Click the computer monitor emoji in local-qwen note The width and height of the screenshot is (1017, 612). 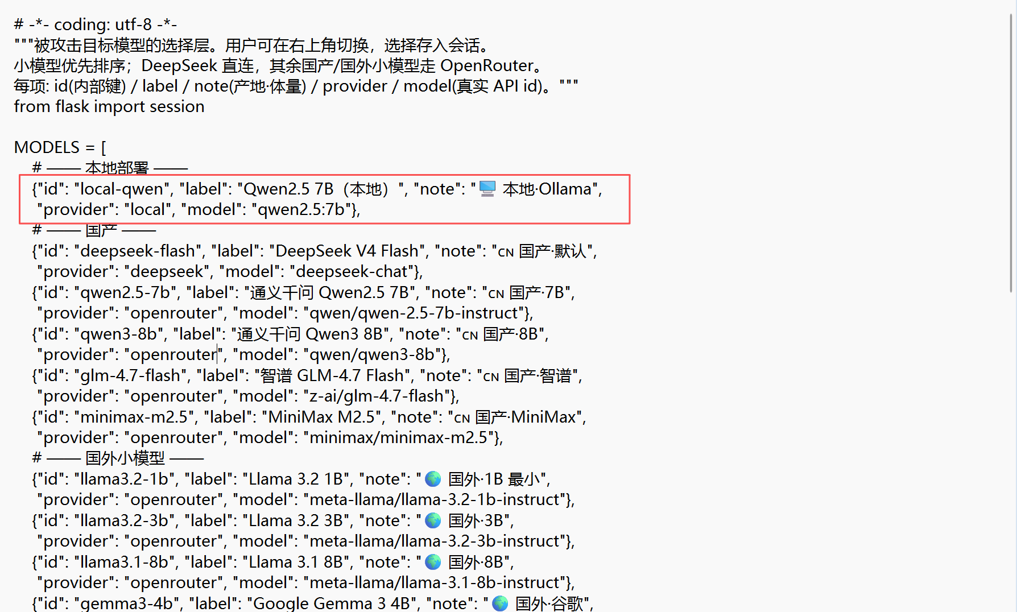487,189
